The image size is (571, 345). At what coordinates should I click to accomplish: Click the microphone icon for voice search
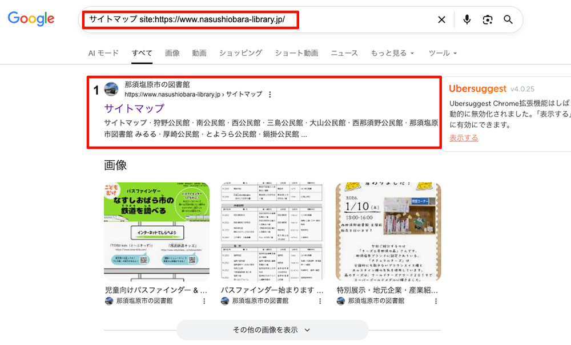tap(467, 19)
